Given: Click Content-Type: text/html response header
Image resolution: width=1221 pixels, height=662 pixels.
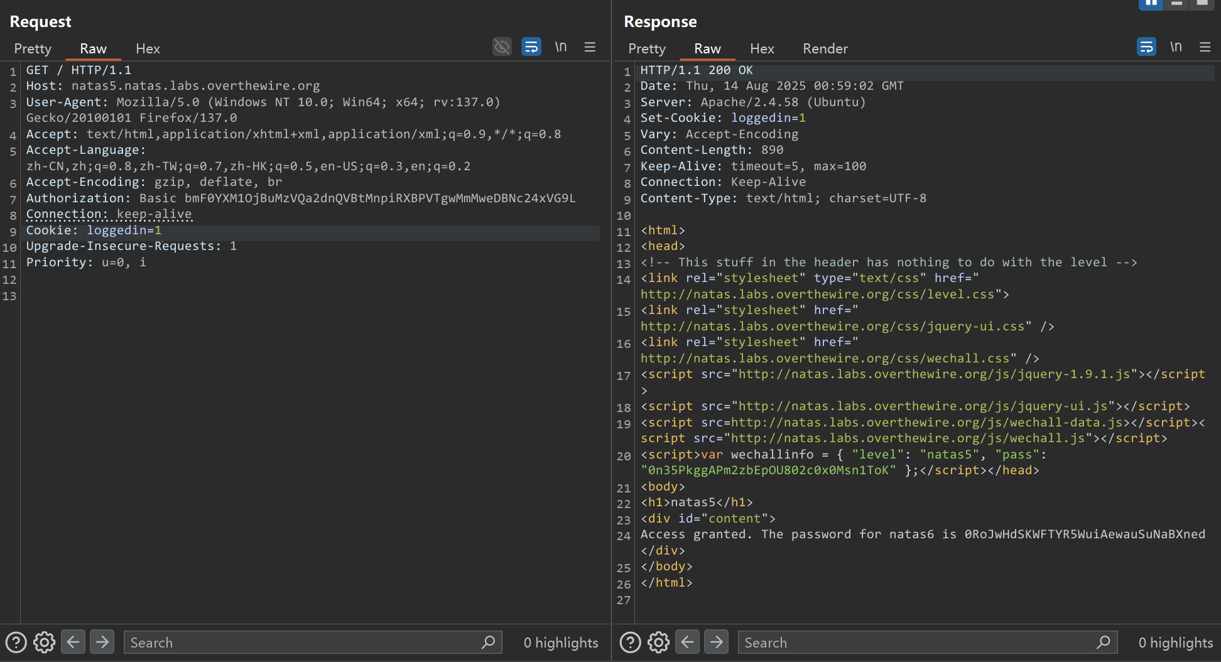Looking at the screenshot, I should (x=783, y=198).
